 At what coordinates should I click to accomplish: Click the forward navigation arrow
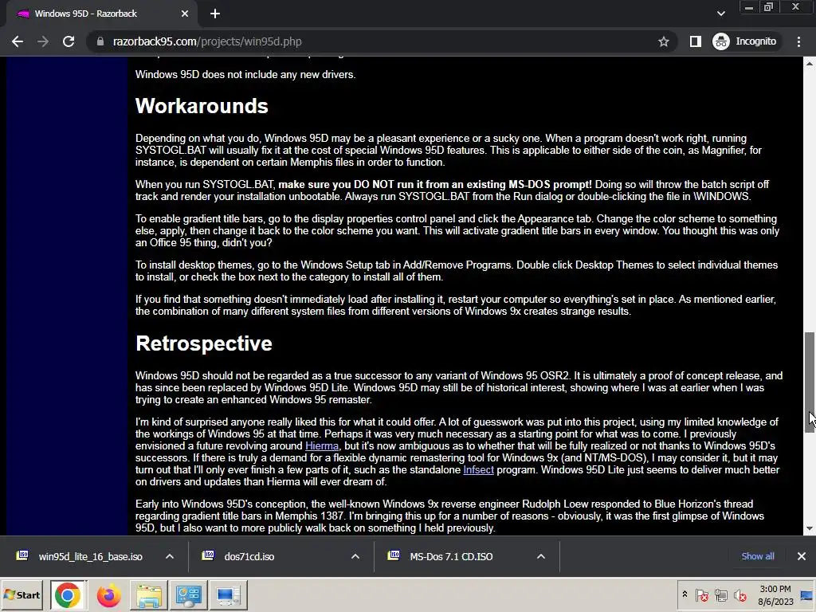[43, 41]
